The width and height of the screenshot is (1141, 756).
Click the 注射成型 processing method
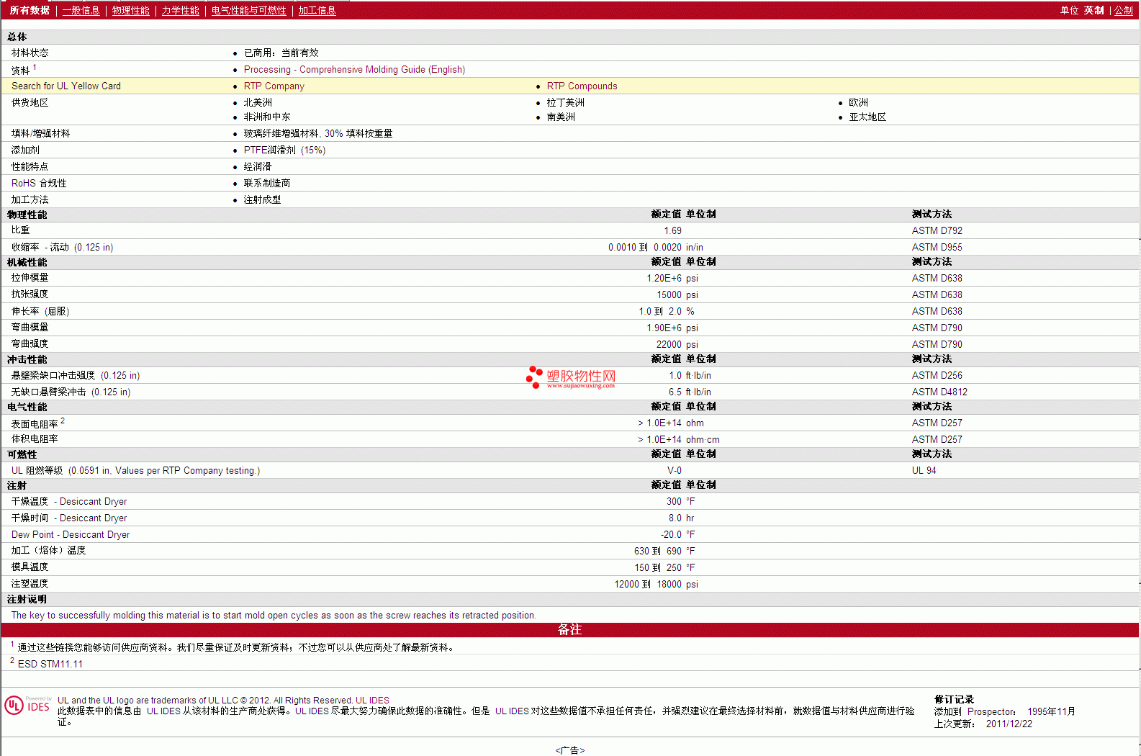coord(262,199)
